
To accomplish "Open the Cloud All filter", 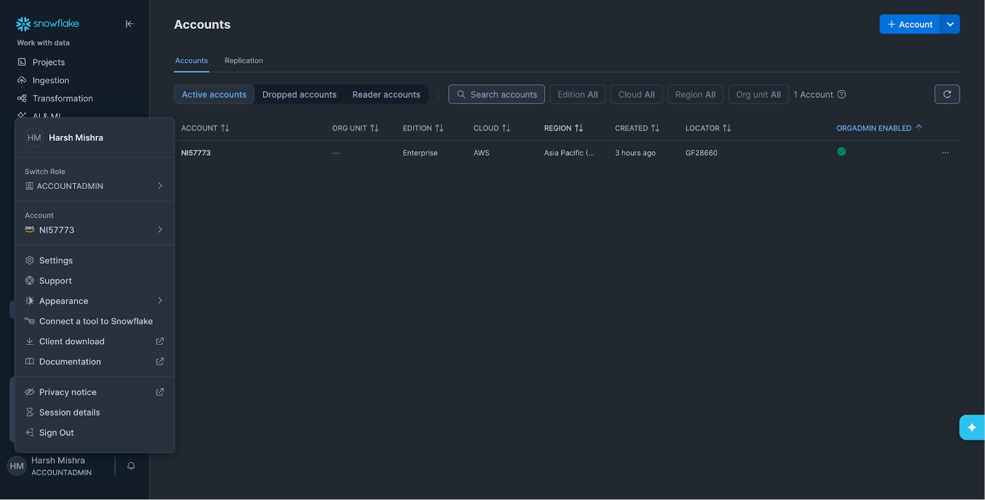I will tap(637, 94).
